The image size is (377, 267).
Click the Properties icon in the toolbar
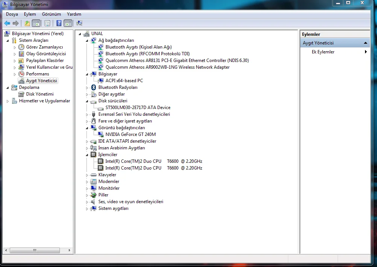coord(48,23)
